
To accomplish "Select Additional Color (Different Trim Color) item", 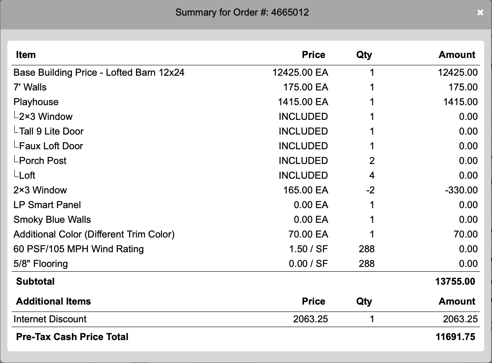I will (94, 235).
